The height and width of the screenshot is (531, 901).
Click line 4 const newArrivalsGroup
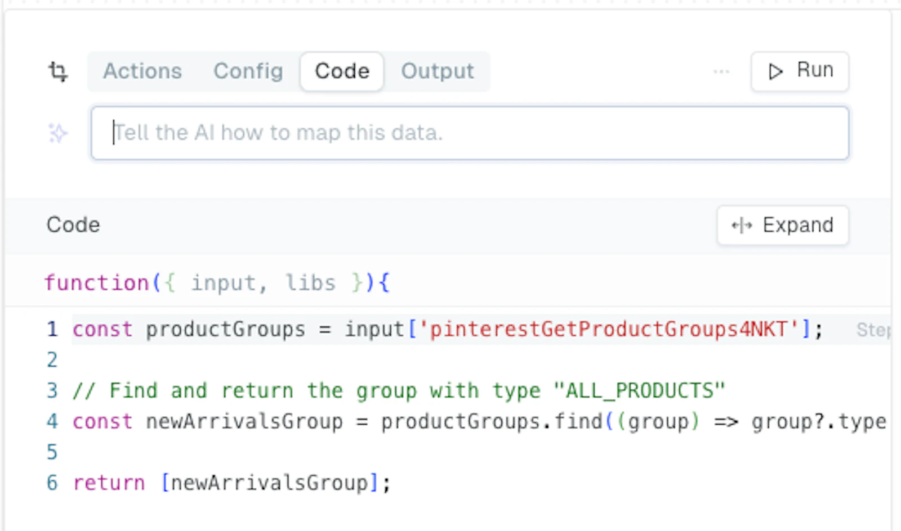(x=480, y=421)
